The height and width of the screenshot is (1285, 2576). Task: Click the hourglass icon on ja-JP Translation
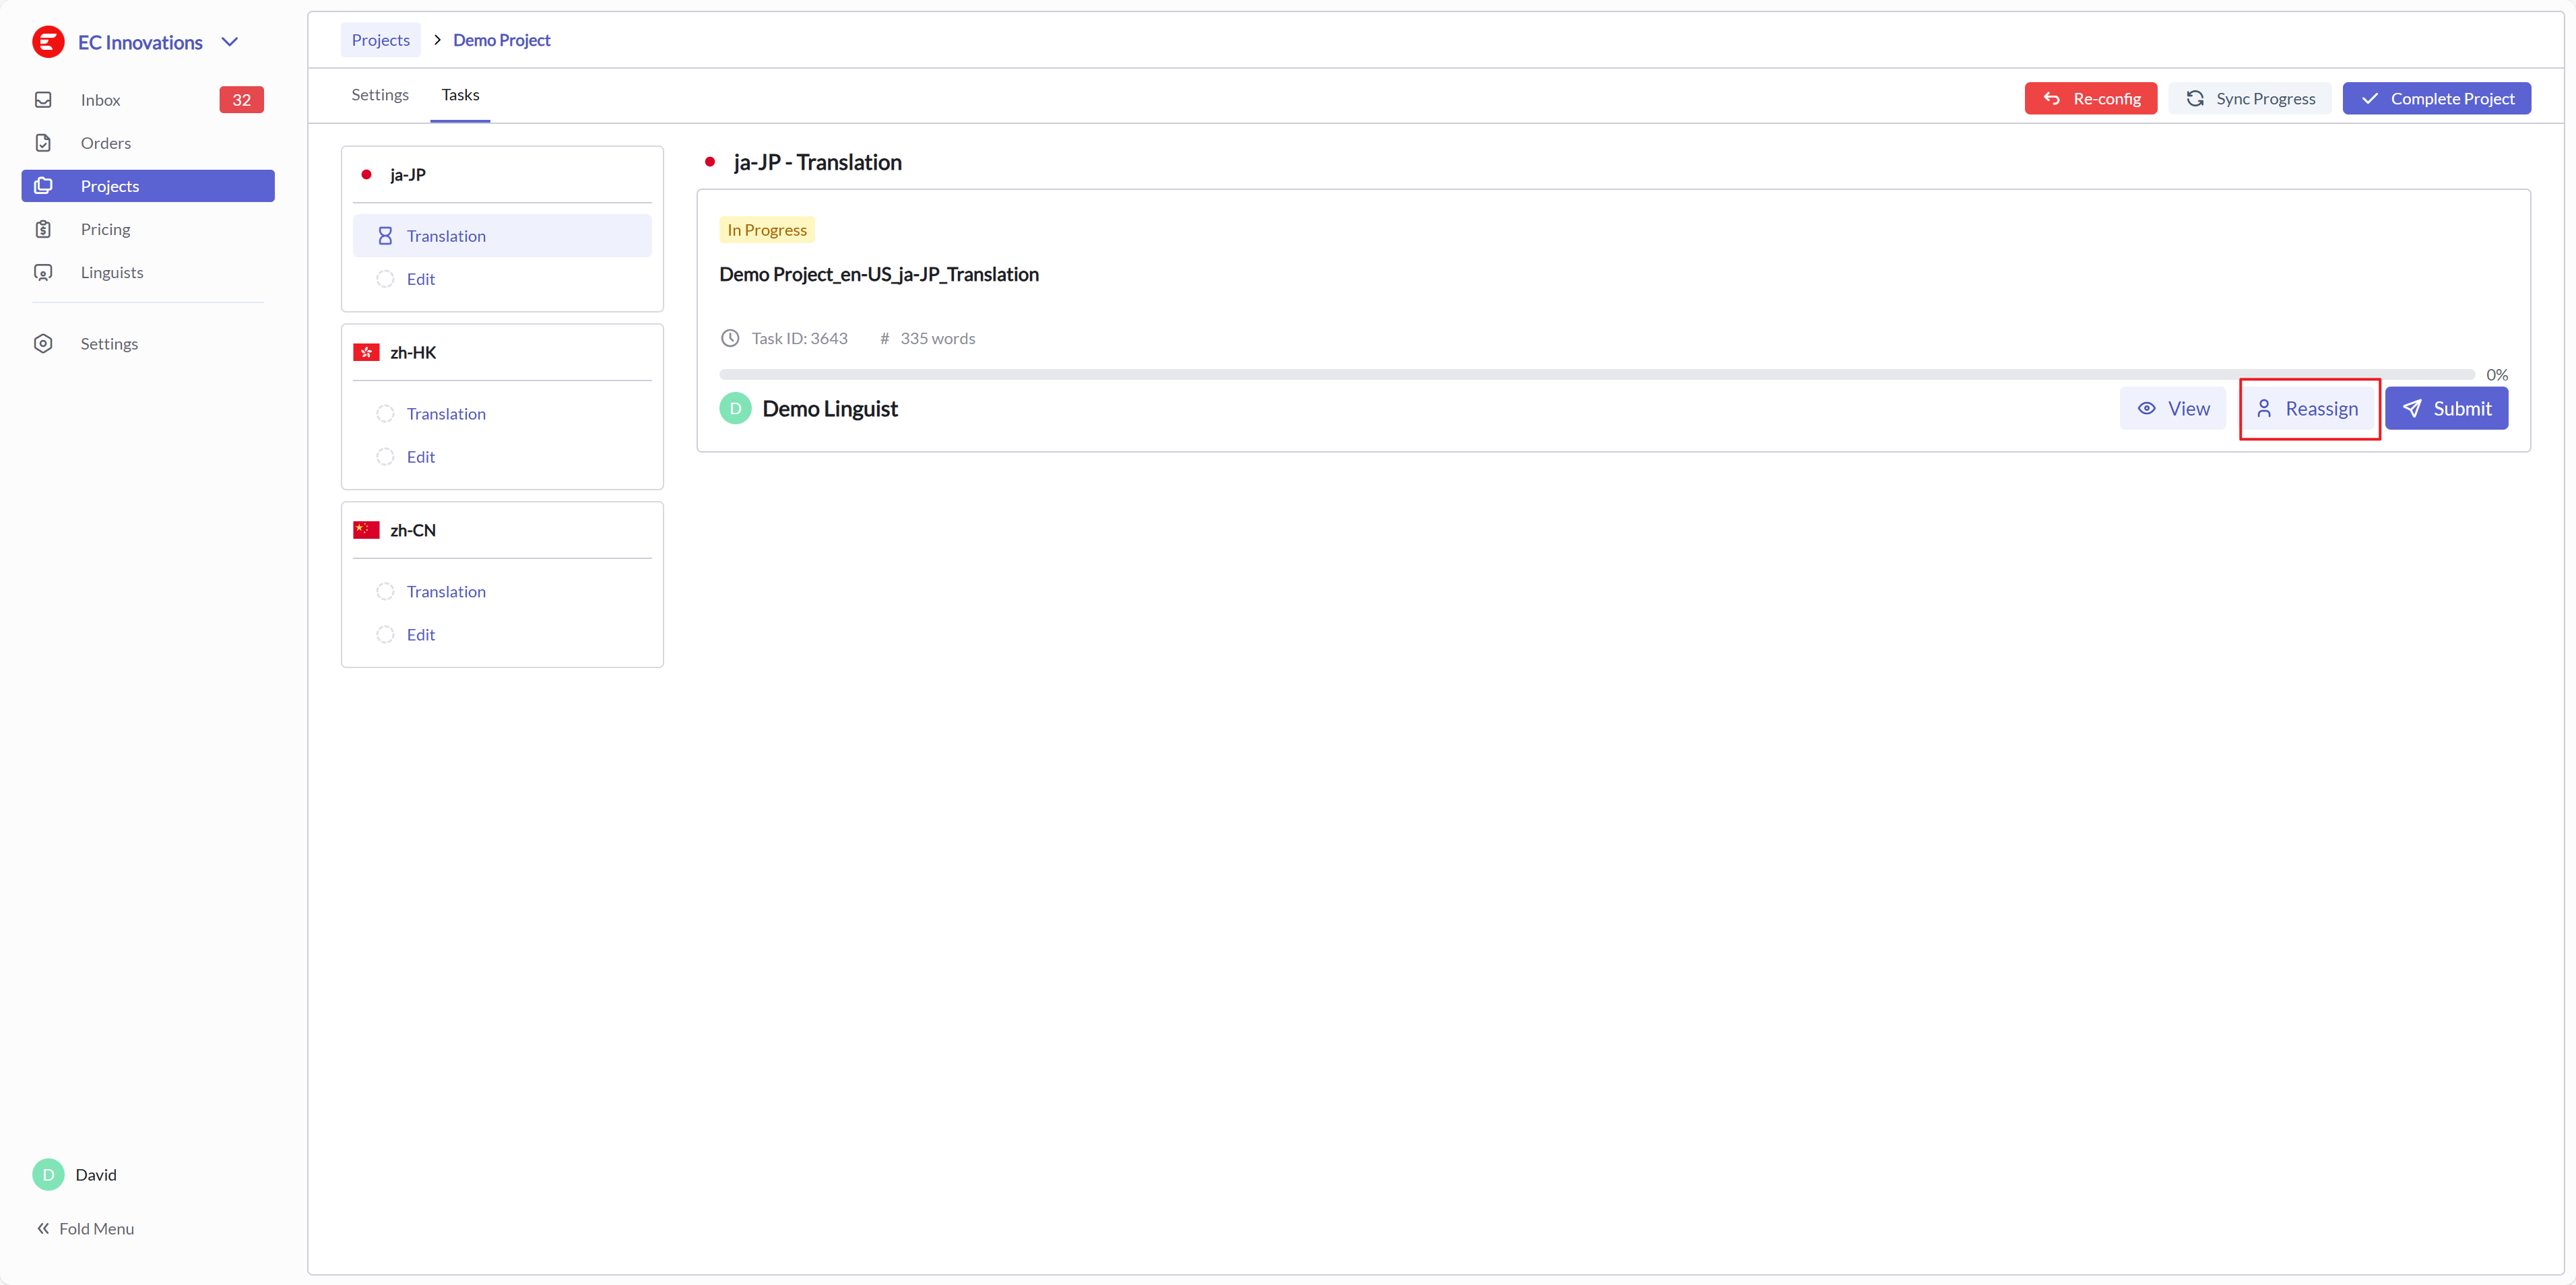[x=385, y=236]
